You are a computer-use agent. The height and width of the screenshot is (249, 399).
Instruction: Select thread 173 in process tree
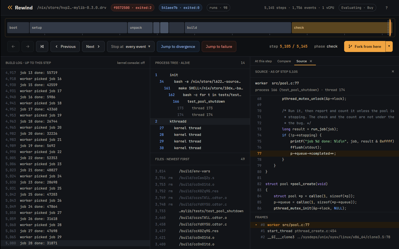pyautogui.click(x=200, y=108)
